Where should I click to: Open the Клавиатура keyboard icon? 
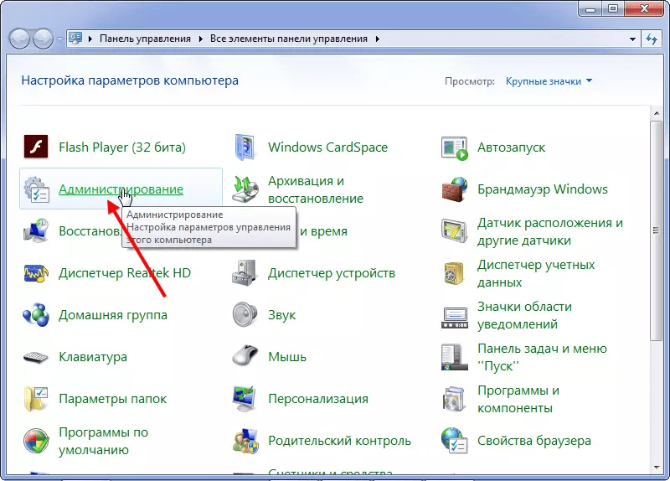click(x=37, y=358)
